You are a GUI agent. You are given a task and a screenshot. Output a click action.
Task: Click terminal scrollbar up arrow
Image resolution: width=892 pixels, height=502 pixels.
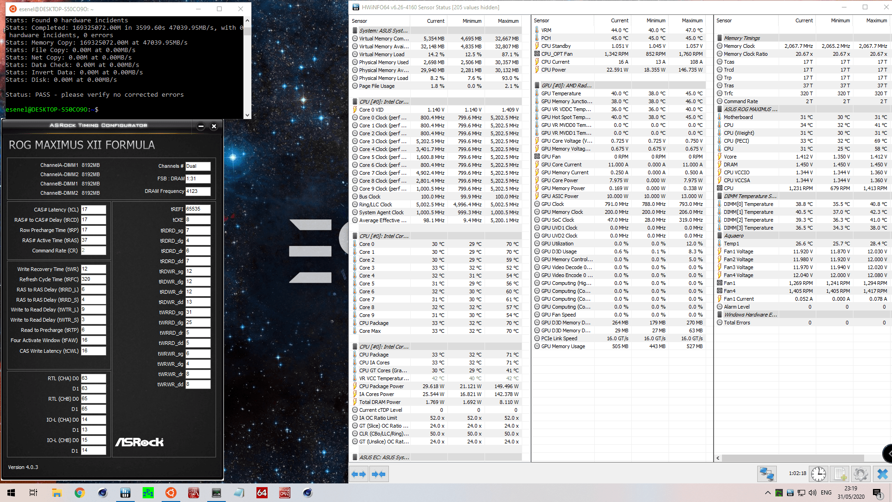click(x=247, y=20)
